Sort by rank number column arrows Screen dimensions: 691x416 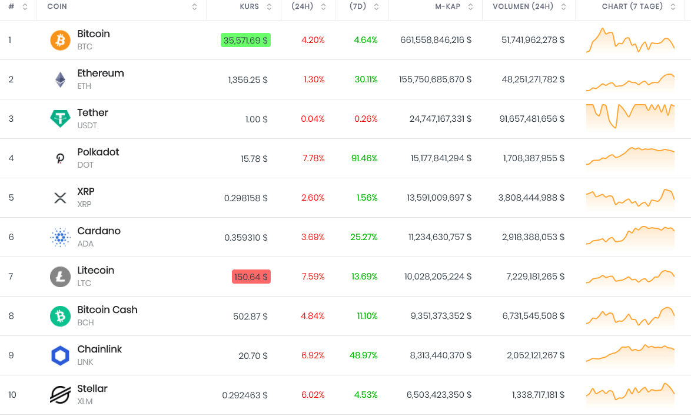click(x=25, y=6)
